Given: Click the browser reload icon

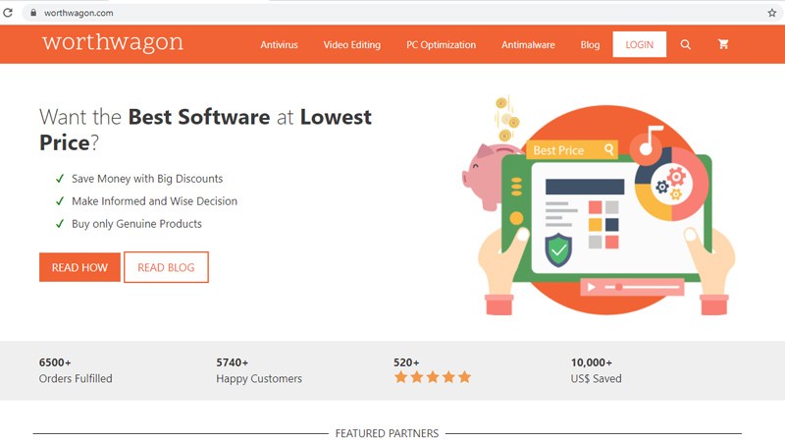Looking at the screenshot, I should coord(9,13).
